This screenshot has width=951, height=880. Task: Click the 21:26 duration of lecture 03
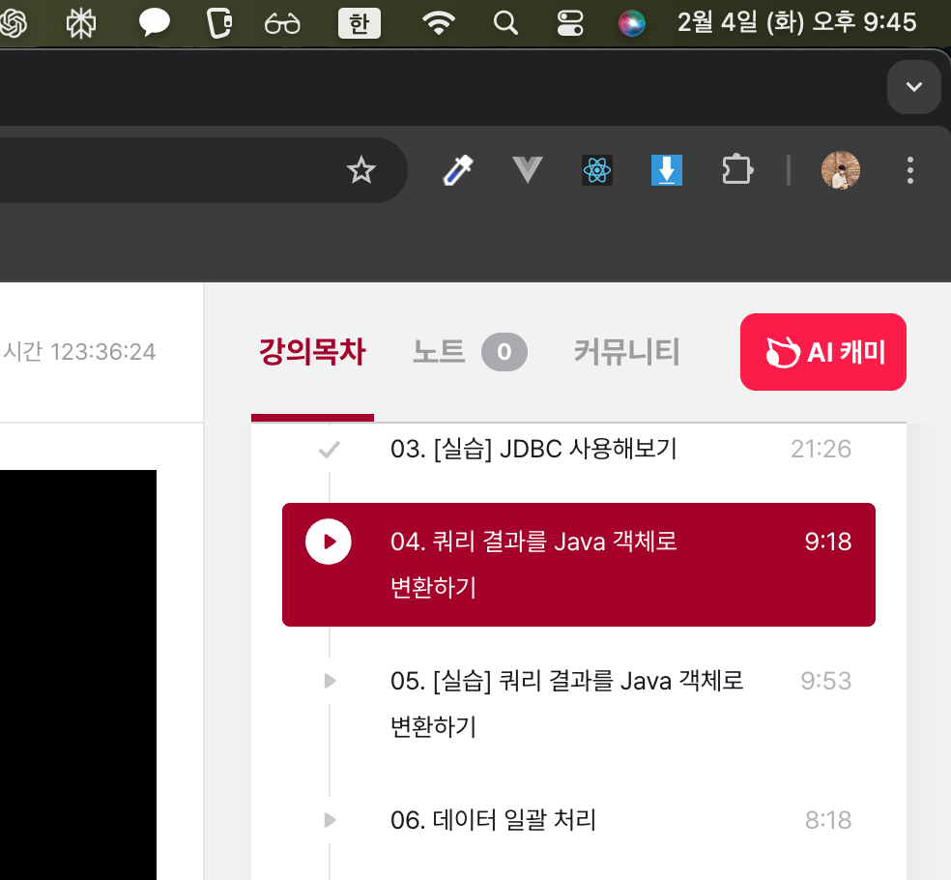coord(821,449)
